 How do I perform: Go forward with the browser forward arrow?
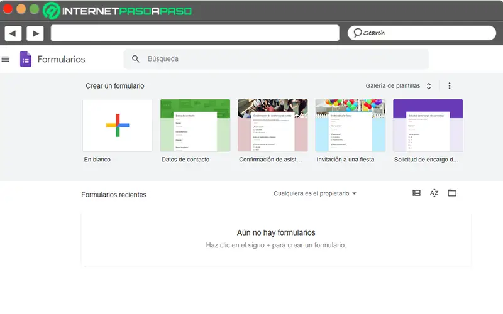tap(35, 33)
